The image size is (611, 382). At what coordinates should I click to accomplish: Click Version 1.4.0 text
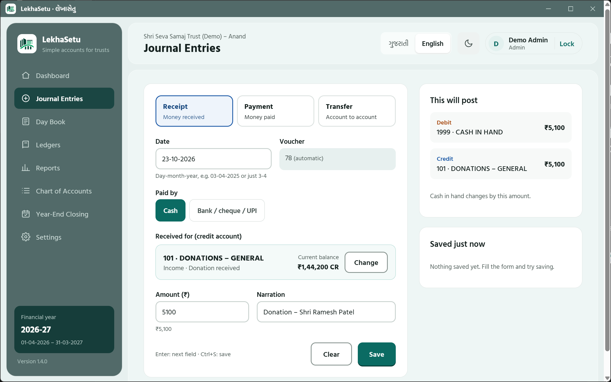pyautogui.click(x=32, y=361)
